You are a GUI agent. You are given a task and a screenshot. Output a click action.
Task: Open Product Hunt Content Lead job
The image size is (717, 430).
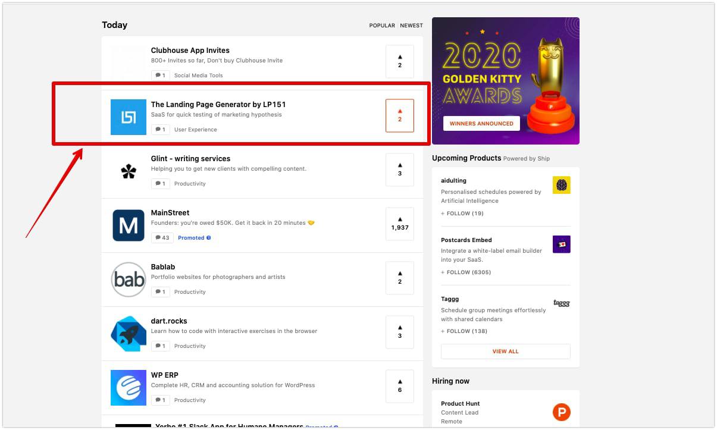(x=461, y=412)
